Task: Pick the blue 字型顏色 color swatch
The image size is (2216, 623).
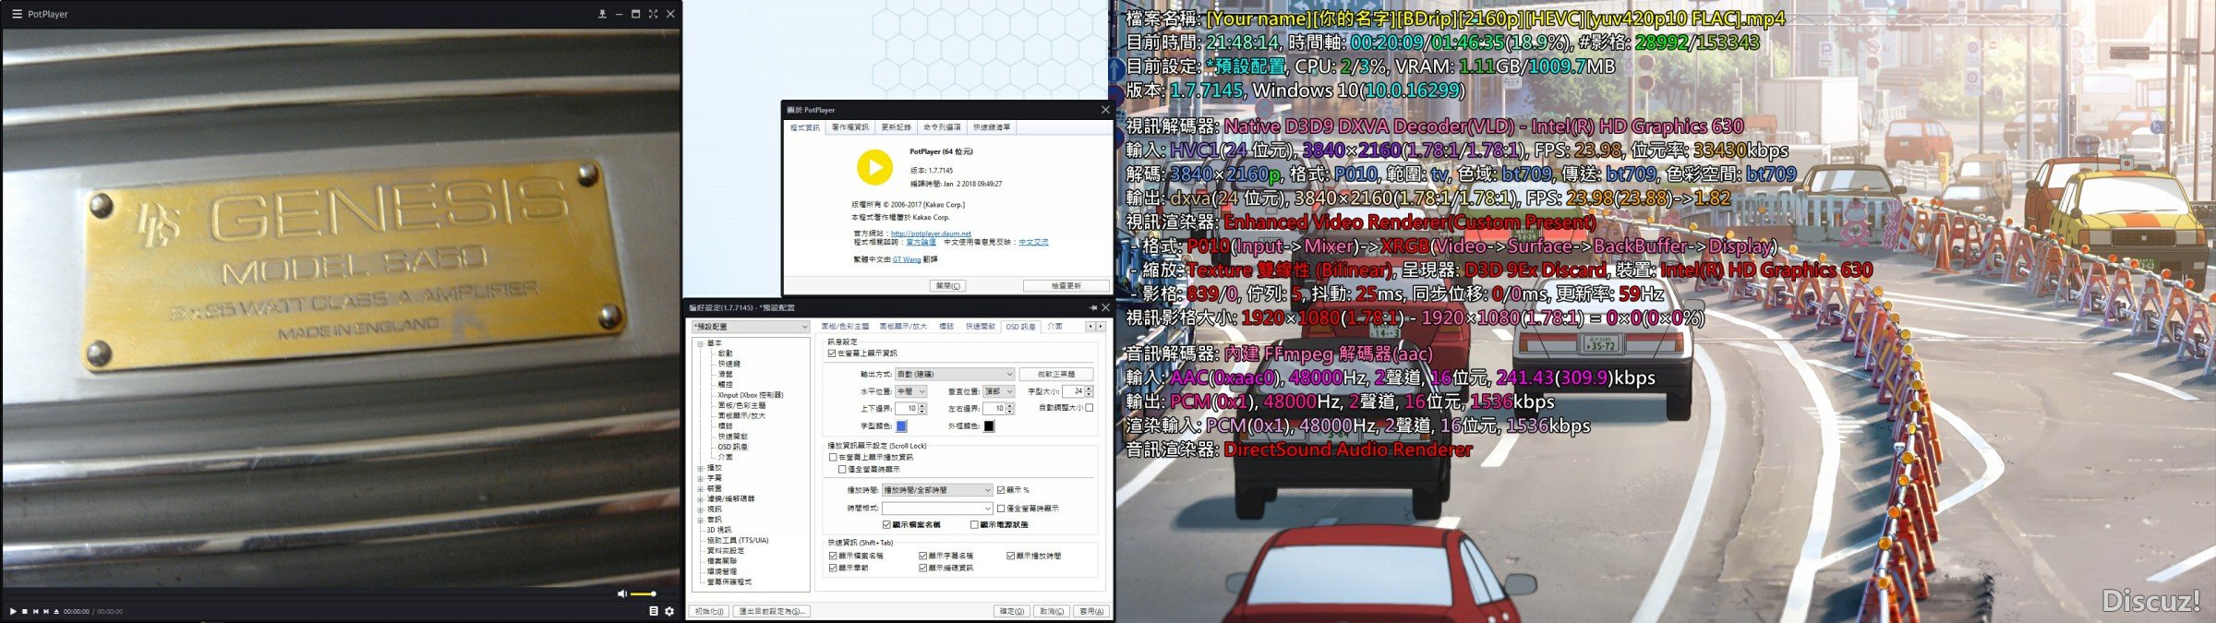Action: pyautogui.click(x=901, y=425)
